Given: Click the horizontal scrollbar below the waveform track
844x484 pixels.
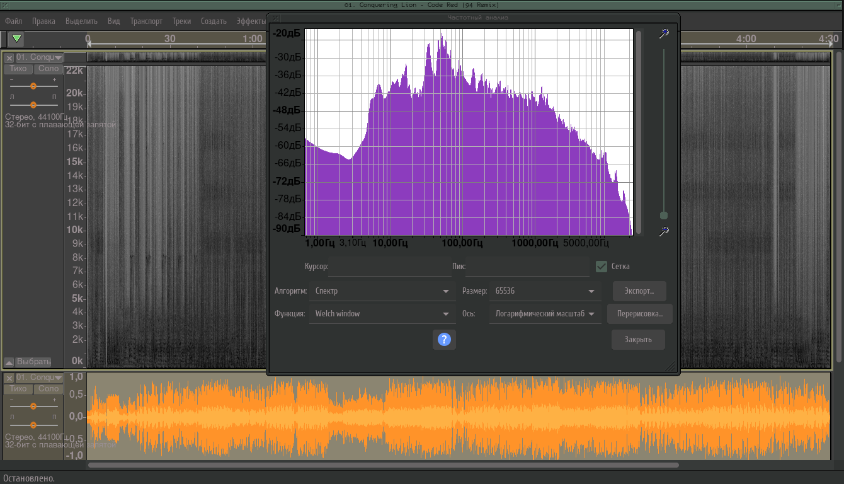Looking at the screenshot, I should 383,465.
